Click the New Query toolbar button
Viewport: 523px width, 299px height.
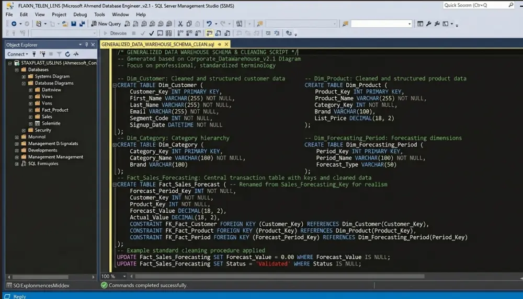pos(106,24)
